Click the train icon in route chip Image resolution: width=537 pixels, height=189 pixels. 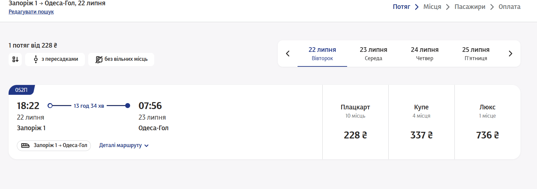click(x=25, y=145)
